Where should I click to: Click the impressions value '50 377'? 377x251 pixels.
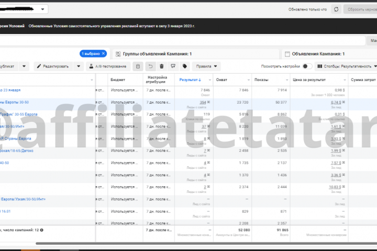[x=281, y=102]
